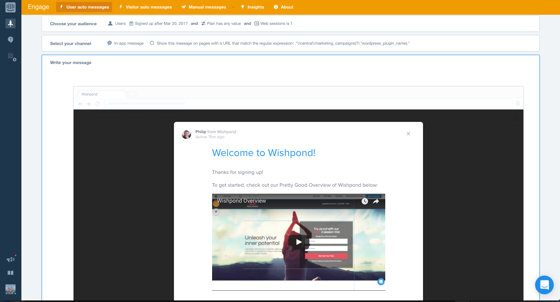Select the rocket Engage sidebar icon
560x302 pixels.
[11, 23]
